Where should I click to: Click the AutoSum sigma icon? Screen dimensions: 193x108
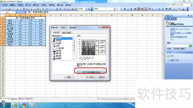coord(61,9)
